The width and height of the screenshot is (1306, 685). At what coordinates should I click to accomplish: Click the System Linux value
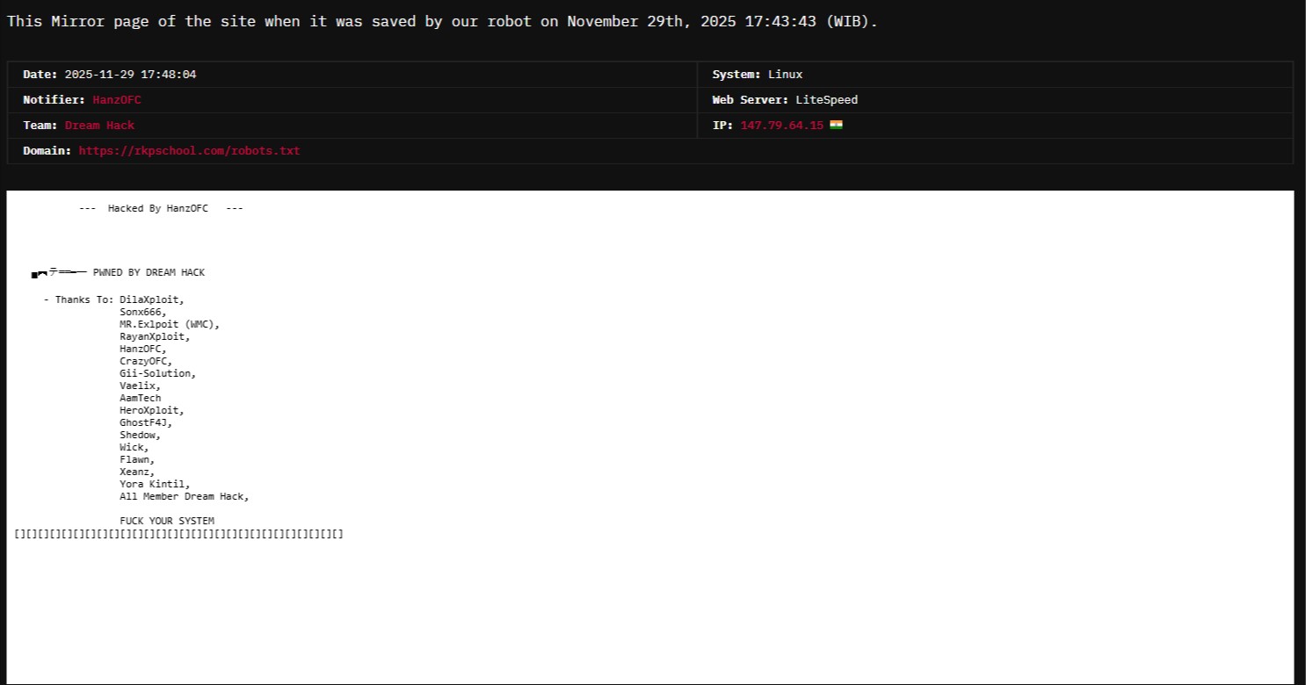tap(785, 75)
